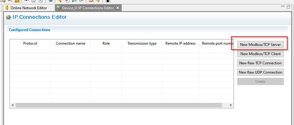Click the Transmission type column header

pyautogui.click(x=142, y=43)
